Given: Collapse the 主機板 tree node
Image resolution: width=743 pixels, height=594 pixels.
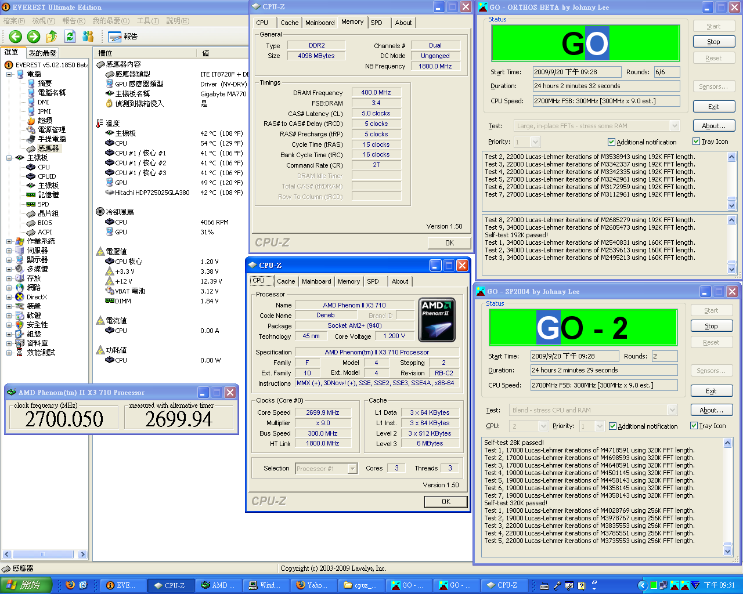Looking at the screenshot, I should [x=9, y=158].
